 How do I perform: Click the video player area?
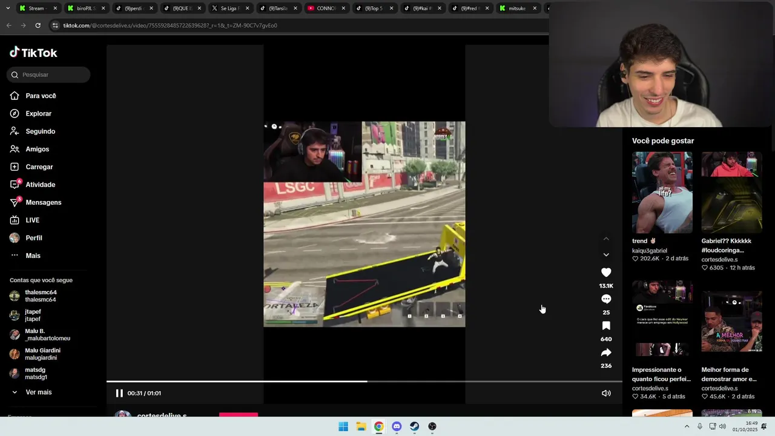coord(364,224)
